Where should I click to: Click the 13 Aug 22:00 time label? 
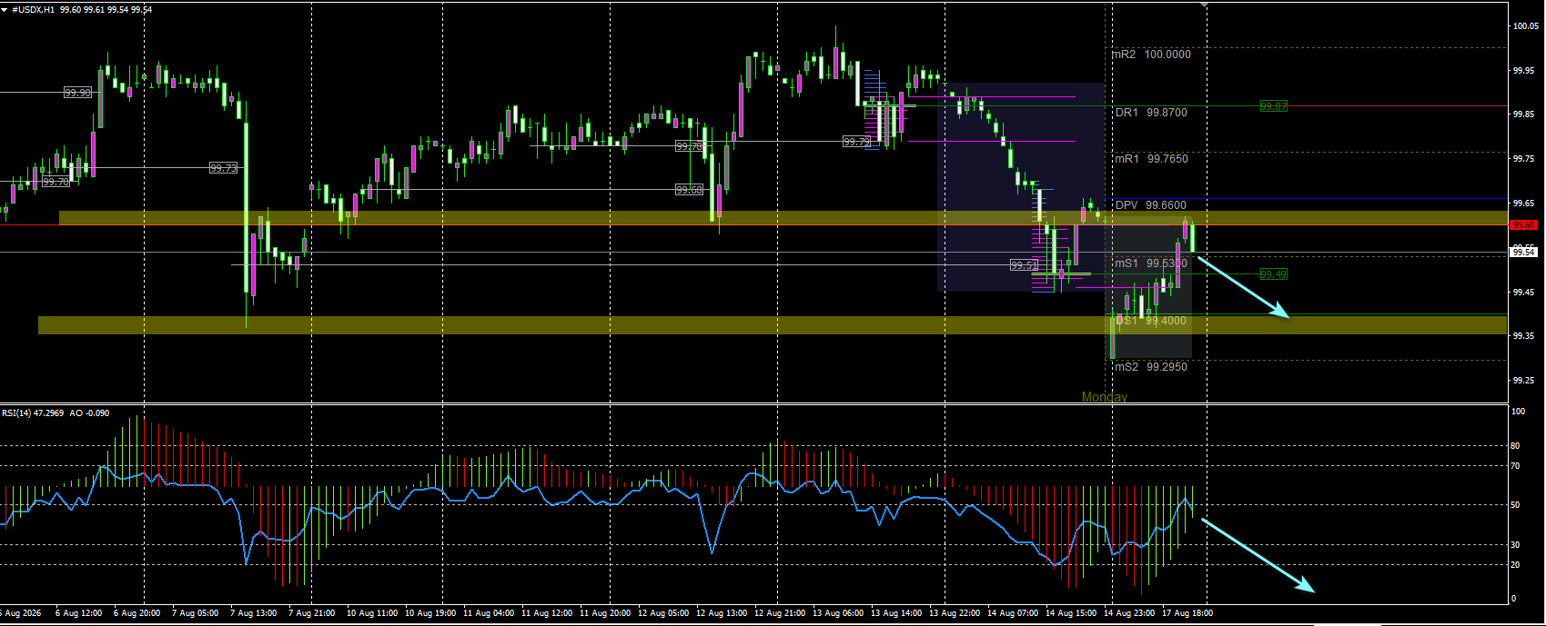pyautogui.click(x=955, y=613)
